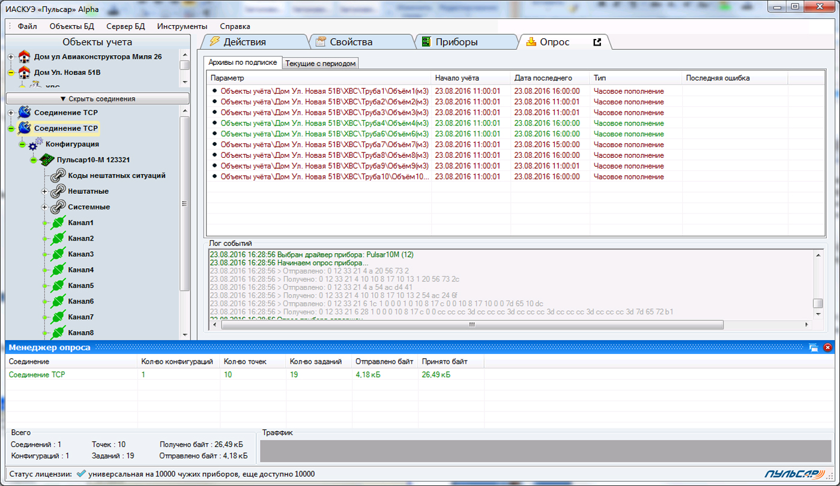Click the event log horizontal scrollbar
840x486 pixels.
(471, 325)
